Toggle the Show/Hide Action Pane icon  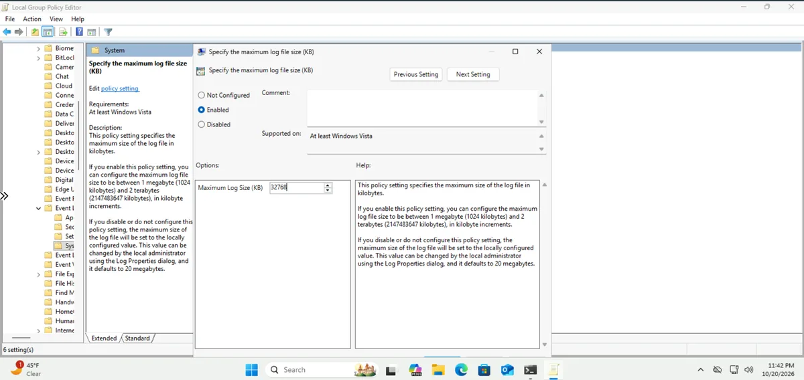click(92, 31)
